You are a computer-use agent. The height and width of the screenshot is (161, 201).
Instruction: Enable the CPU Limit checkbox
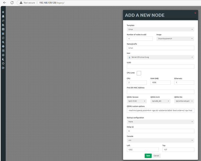point(139,73)
